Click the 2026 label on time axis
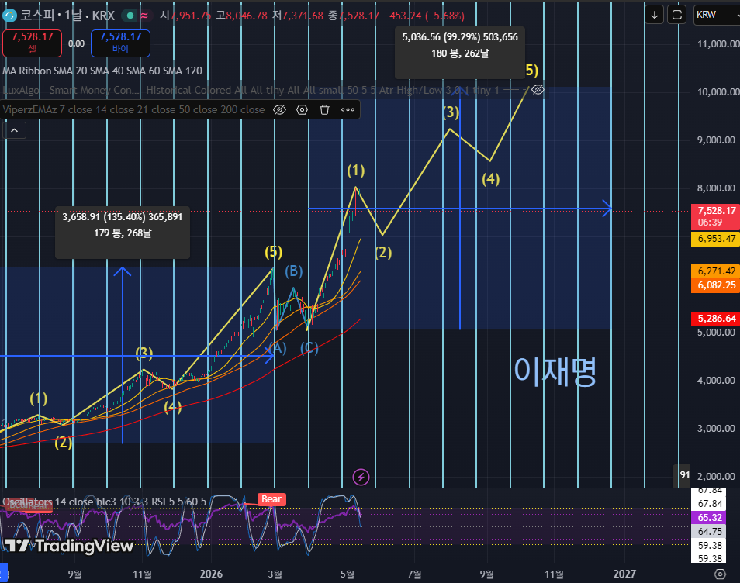 211,574
